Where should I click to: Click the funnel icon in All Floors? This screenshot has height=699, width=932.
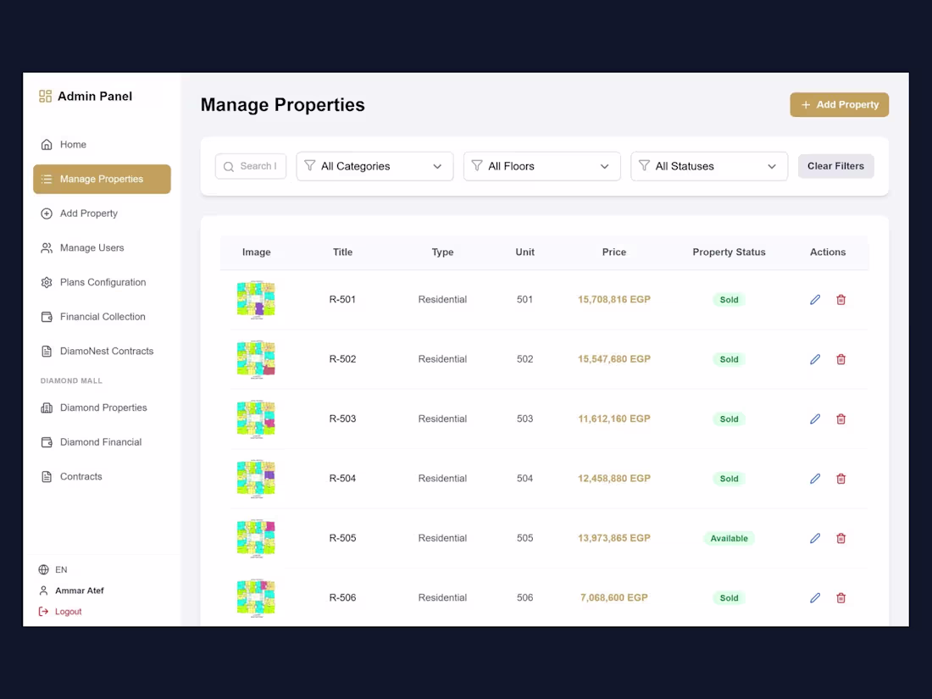click(477, 165)
